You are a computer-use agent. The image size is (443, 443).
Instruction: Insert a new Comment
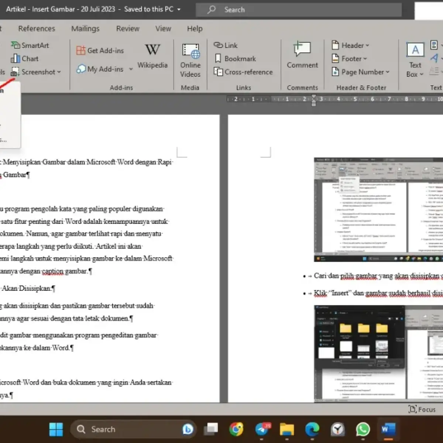[x=302, y=55]
